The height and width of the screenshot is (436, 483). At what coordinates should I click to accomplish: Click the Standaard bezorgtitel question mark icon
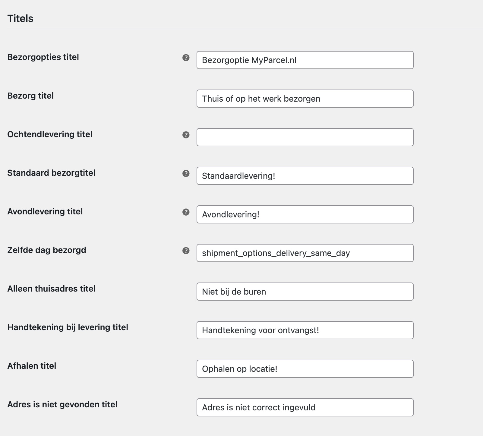click(186, 173)
